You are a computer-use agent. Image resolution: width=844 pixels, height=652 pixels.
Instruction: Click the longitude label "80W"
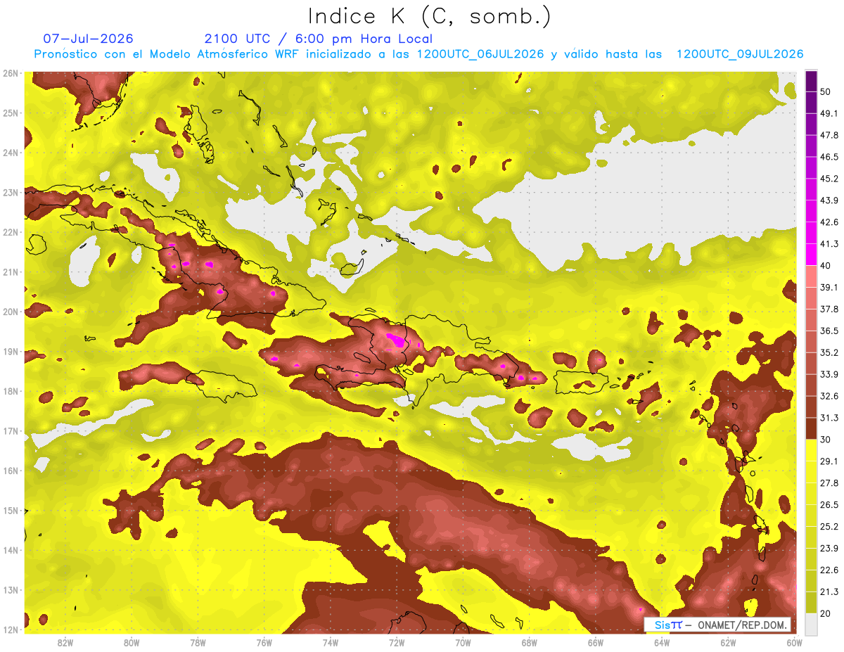click(132, 642)
